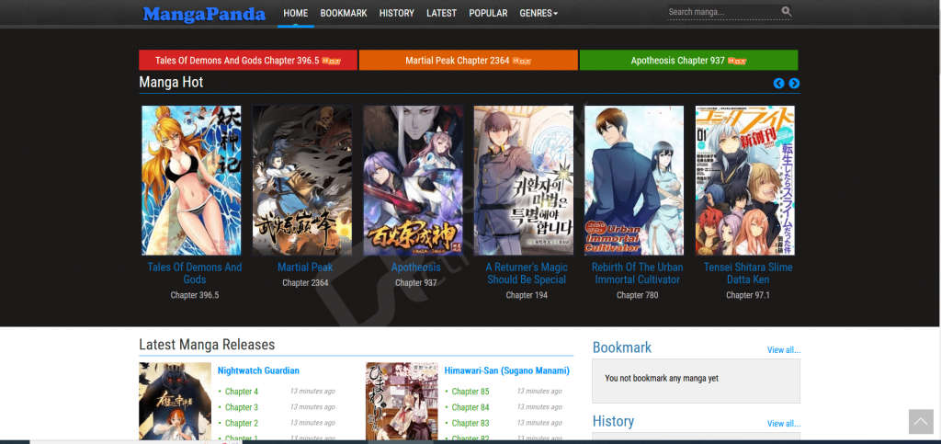Open Chapter 396.5 under Tales Of Demons And Gods
The image size is (941, 444).
point(195,295)
